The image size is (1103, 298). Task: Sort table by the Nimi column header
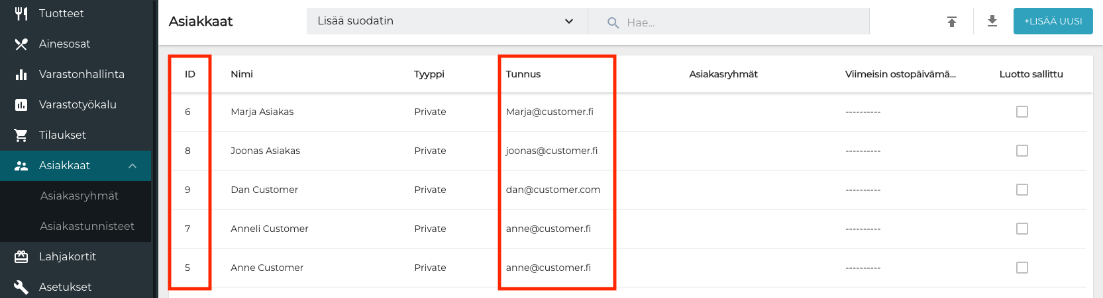(x=242, y=74)
